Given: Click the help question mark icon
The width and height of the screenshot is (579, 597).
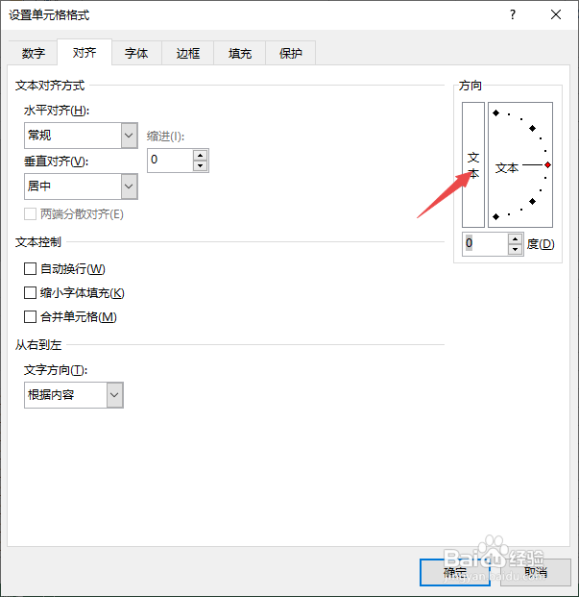Looking at the screenshot, I should (513, 14).
